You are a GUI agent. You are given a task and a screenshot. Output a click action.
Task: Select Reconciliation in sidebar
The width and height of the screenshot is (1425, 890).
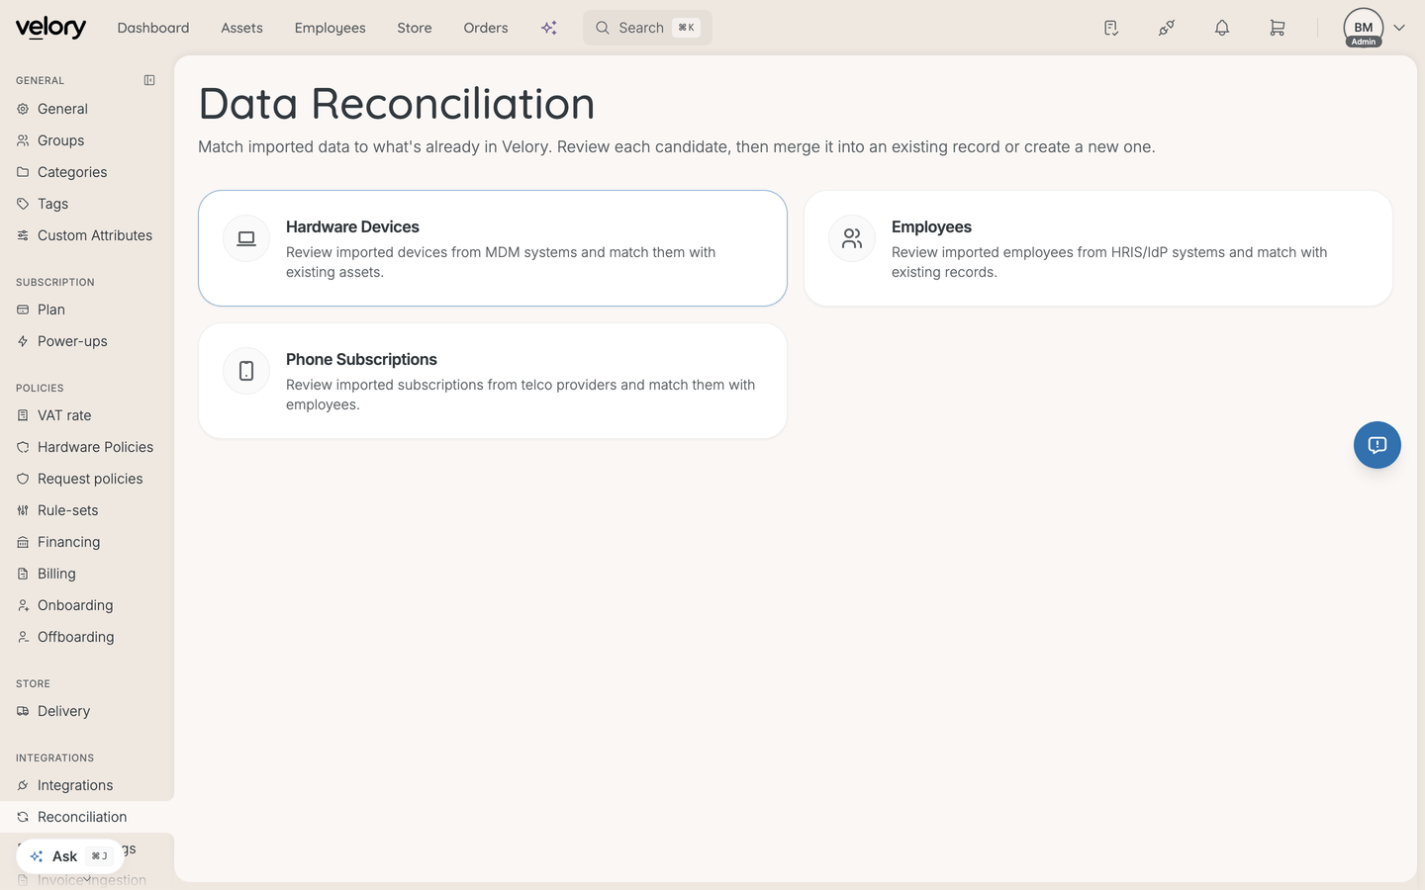click(87, 817)
